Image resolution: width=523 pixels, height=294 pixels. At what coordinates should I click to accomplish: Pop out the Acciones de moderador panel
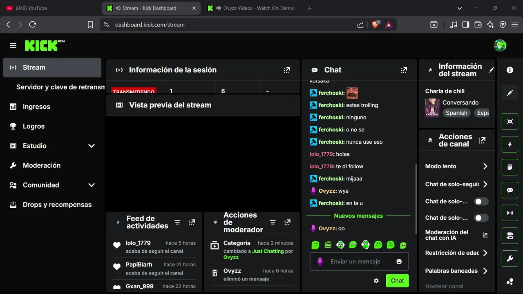coord(288,222)
